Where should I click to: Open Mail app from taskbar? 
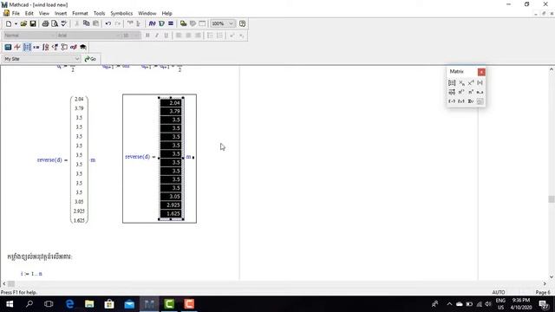tap(129, 304)
